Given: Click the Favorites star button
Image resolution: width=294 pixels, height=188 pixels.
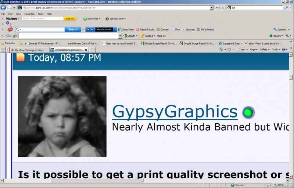Looking at the screenshot, I should [x=8, y=43].
